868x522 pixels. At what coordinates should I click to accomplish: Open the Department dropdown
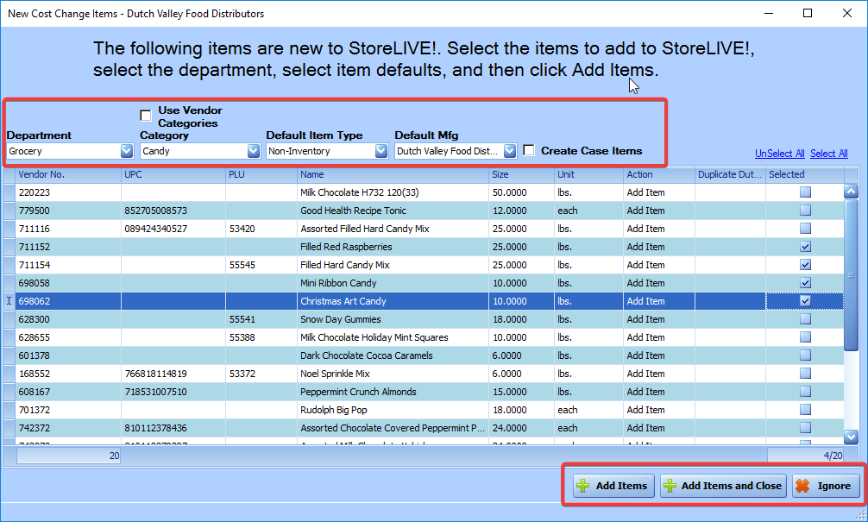(x=127, y=151)
